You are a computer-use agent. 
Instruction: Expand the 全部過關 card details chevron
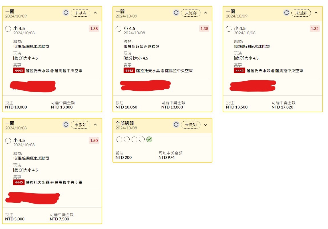pyautogui.click(x=206, y=125)
